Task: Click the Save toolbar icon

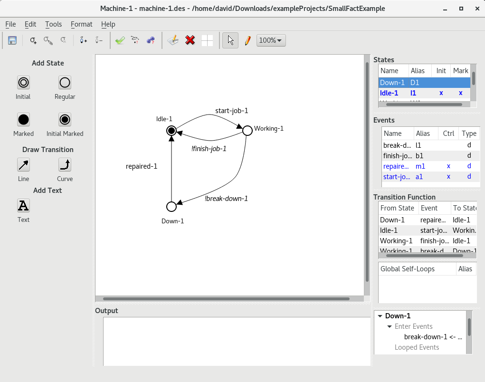Action: tap(12, 40)
